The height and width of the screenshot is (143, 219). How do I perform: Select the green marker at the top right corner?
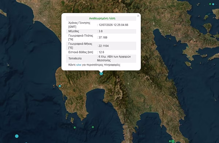coord(210,4)
